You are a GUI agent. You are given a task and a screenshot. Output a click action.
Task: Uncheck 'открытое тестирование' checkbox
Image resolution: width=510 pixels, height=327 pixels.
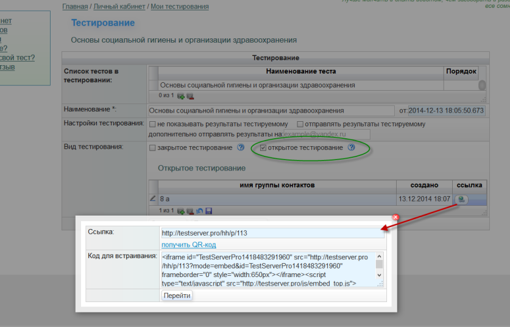[263, 148]
